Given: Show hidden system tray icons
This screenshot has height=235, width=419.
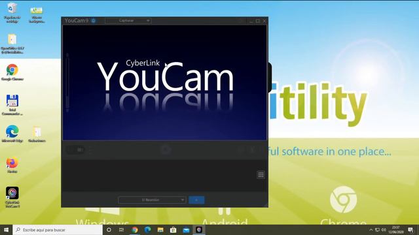Looking at the screenshot, I should point(371,230).
